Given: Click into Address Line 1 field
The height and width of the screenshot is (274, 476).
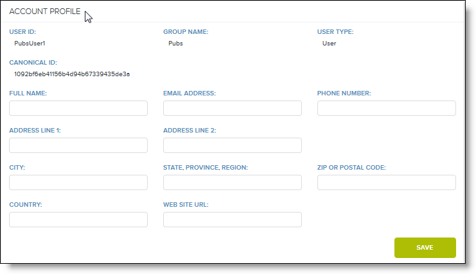Looking at the screenshot, I should 78,145.
